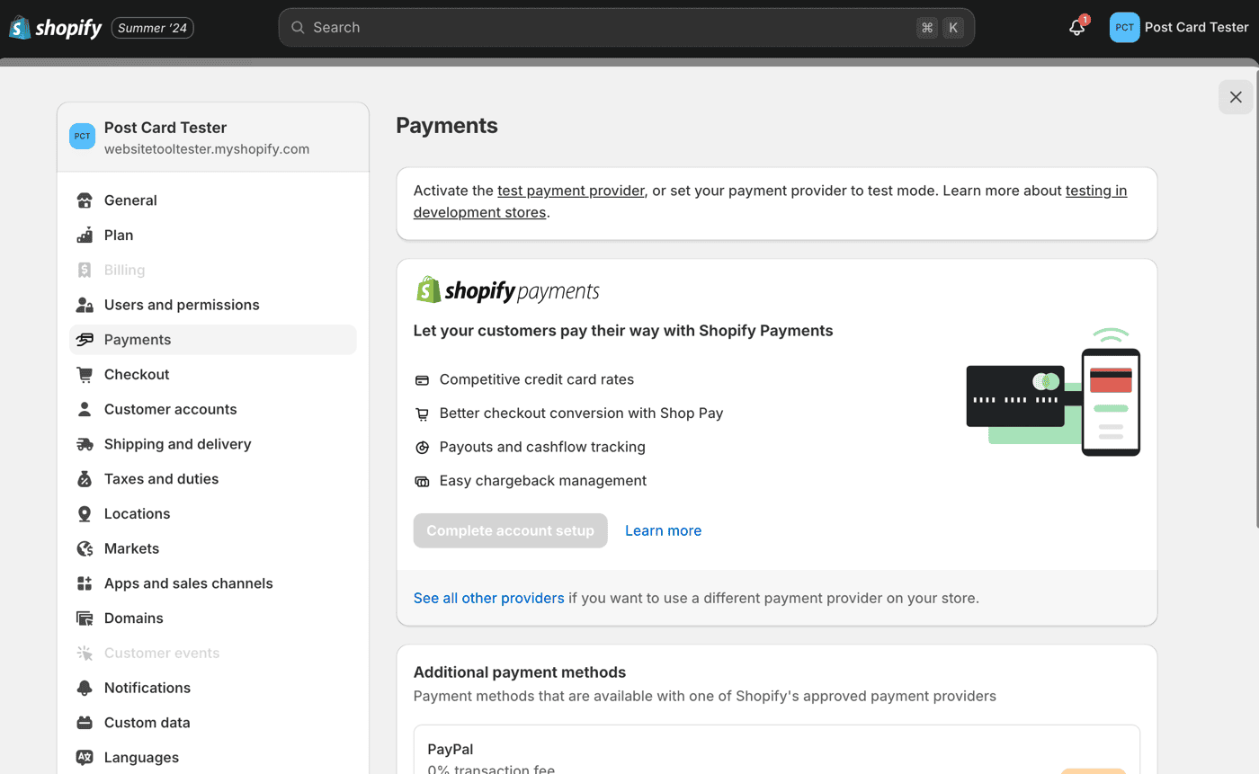Open Shipping and delivery settings

(213, 444)
